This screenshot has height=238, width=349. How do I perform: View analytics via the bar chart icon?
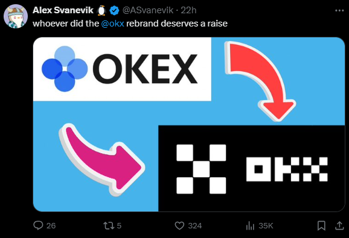tap(250, 225)
